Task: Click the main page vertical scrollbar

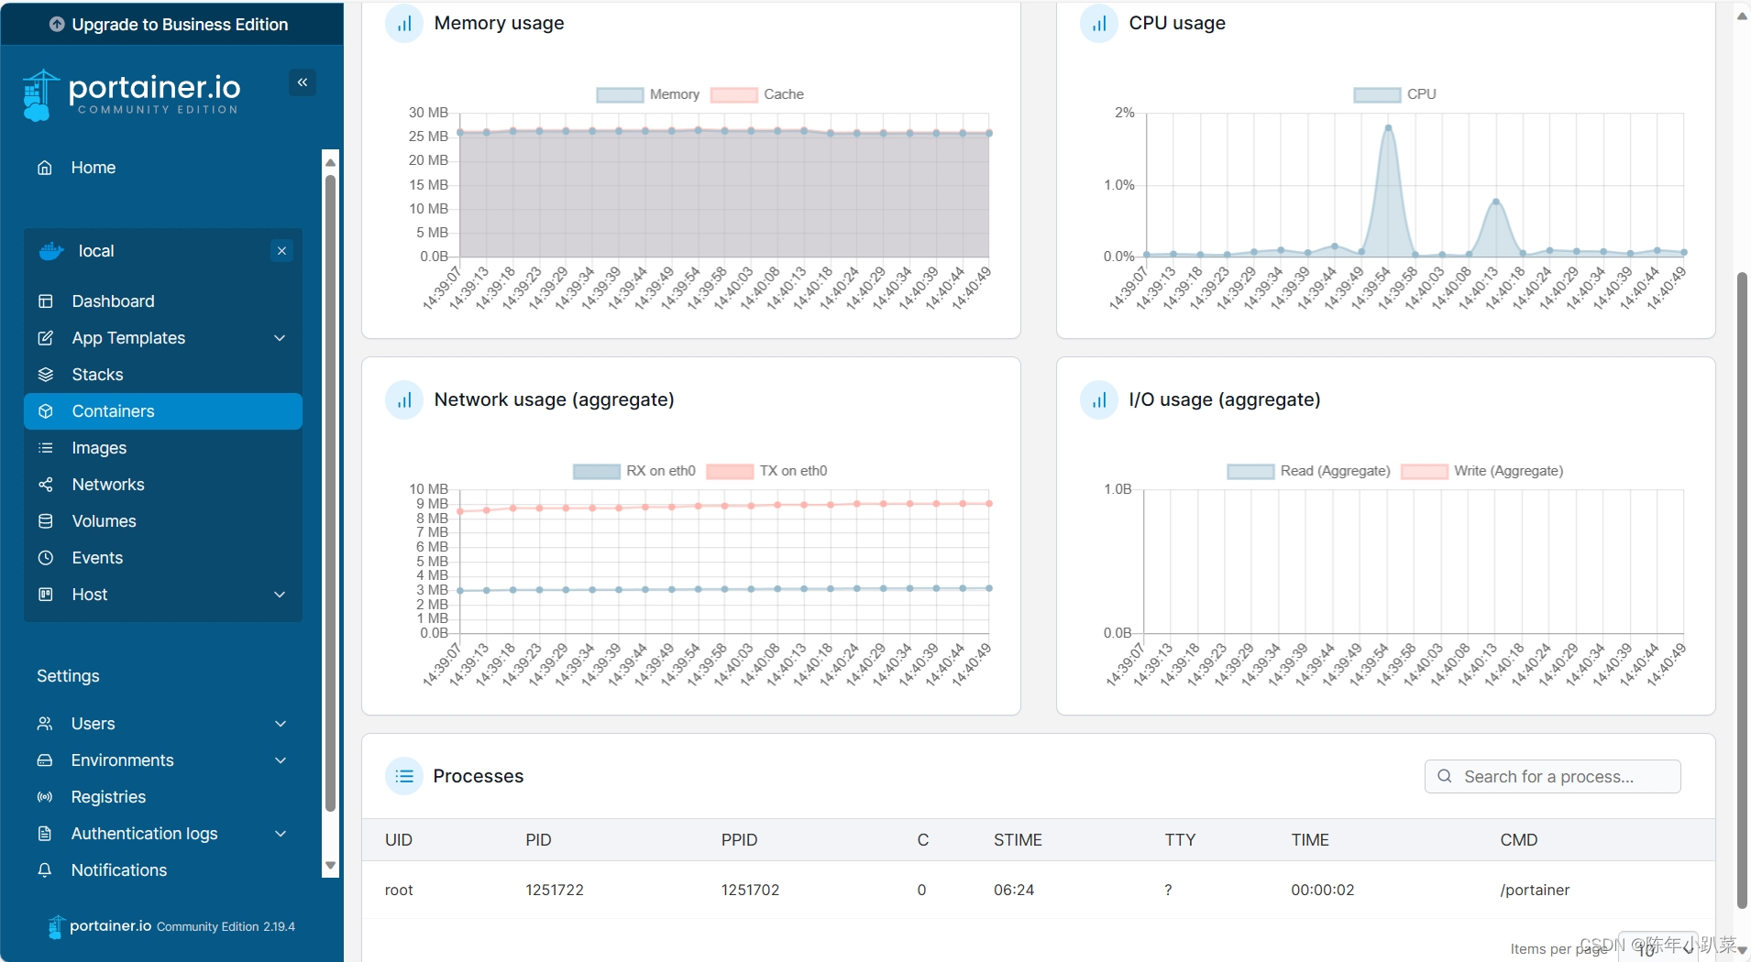Action: (x=1742, y=590)
